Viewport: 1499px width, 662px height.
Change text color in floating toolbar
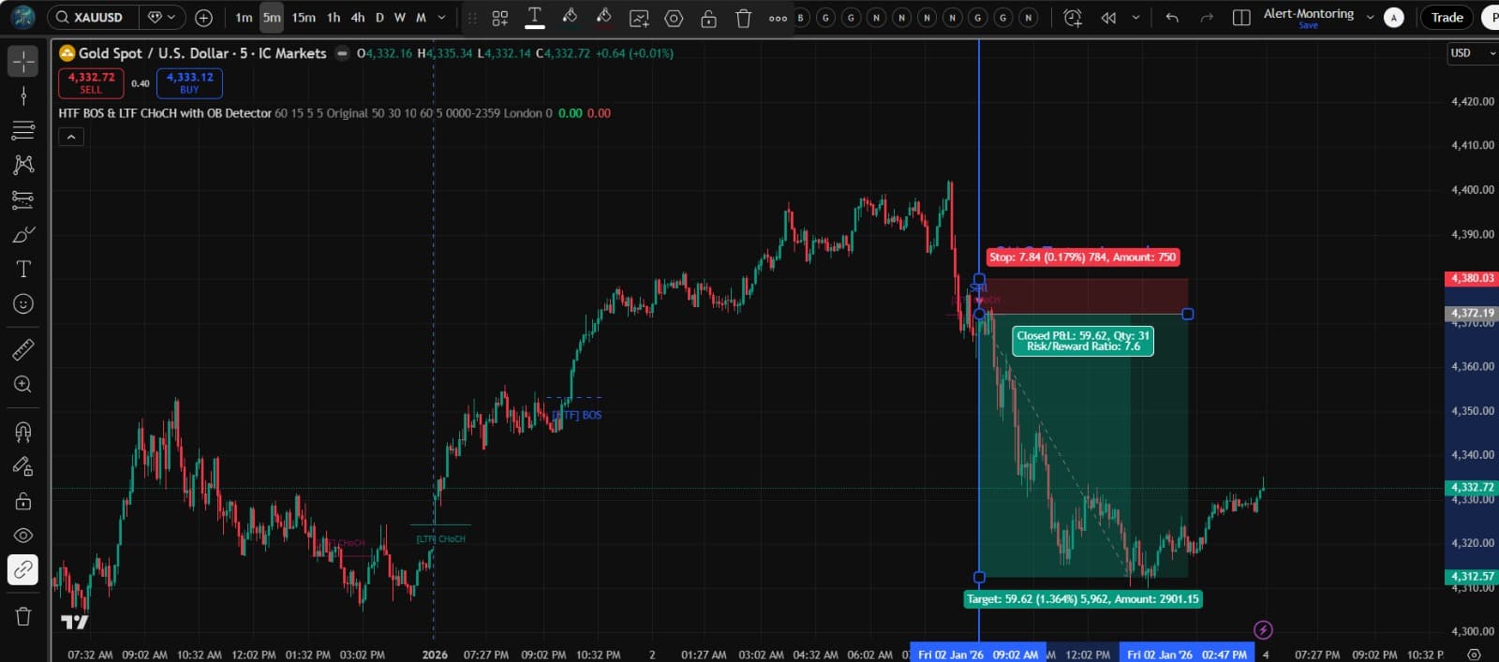(x=535, y=17)
